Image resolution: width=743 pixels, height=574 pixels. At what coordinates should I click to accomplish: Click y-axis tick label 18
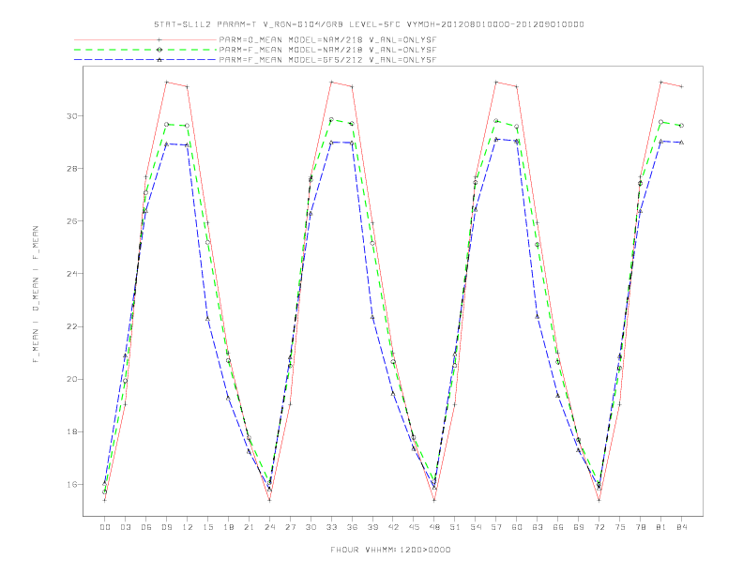pyautogui.click(x=72, y=432)
